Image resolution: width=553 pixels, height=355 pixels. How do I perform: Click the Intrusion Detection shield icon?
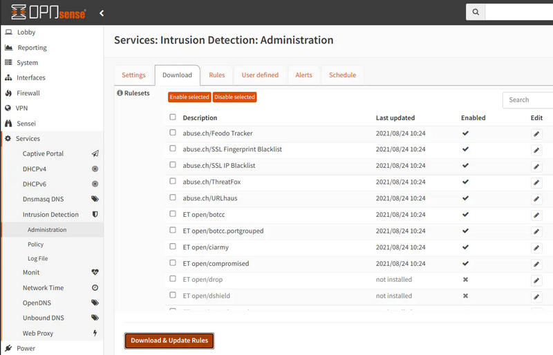pos(95,214)
